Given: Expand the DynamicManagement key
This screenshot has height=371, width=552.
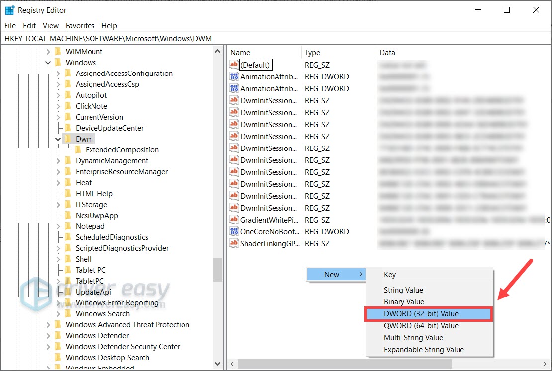Looking at the screenshot, I should [59, 161].
